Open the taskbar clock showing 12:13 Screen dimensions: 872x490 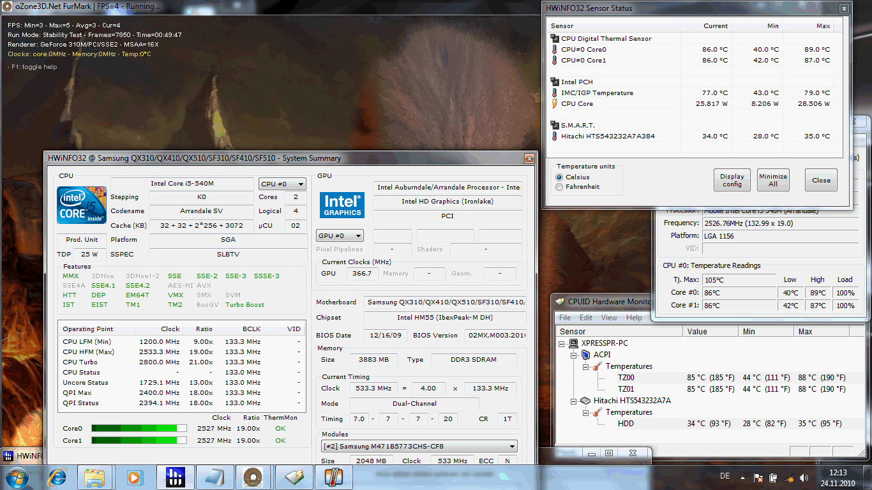click(838, 477)
